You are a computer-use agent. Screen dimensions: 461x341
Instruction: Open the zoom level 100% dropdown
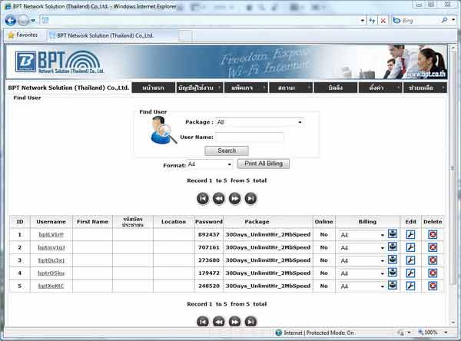(446, 333)
